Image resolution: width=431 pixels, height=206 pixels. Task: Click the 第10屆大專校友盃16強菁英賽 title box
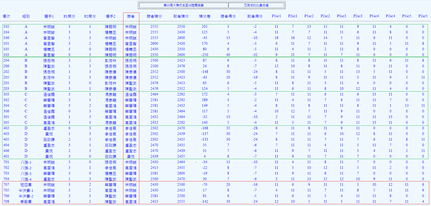point(184,5)
